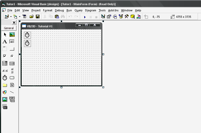Click the Add Form toolbar icon
Viewport: 201px width, 133px height.
click(x=15, y=16)
